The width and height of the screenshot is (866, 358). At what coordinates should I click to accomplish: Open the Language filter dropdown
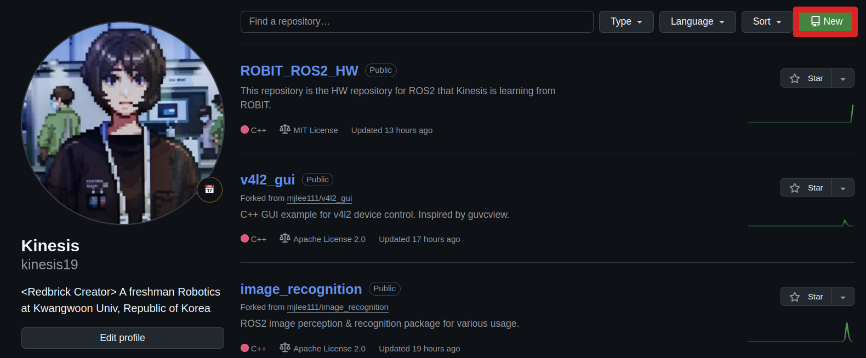coord(698,22)
